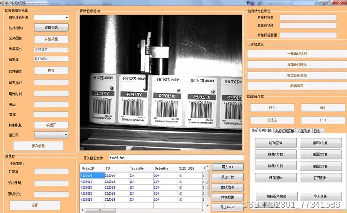Click the 重画3方框 button
Screen dimensions: 347x213
(321, 166)
